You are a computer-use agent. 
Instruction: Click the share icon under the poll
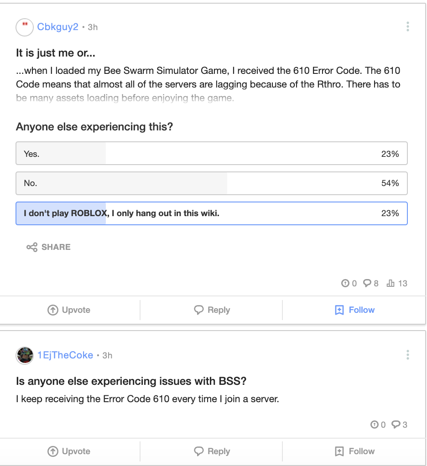[32, 247]
